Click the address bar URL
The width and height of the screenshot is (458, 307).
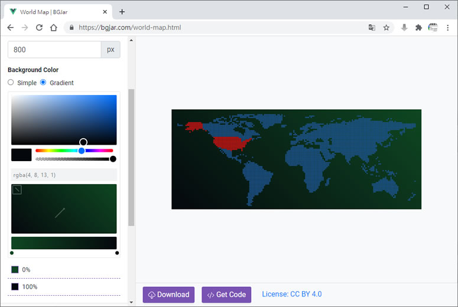coord(129,28)
